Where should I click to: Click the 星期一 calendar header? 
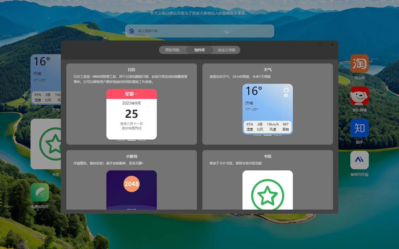click(x=132, y=94)
